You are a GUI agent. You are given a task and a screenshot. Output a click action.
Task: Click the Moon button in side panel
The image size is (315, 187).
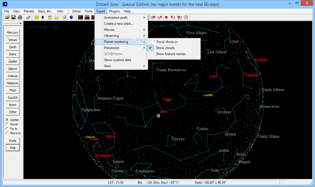click(x=13, y=105)
